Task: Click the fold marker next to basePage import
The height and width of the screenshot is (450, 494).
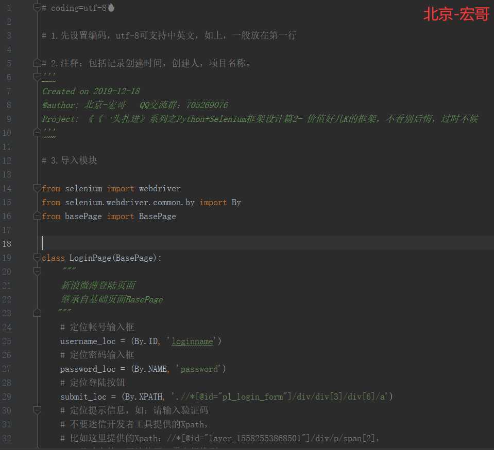Action: (36, 216)
